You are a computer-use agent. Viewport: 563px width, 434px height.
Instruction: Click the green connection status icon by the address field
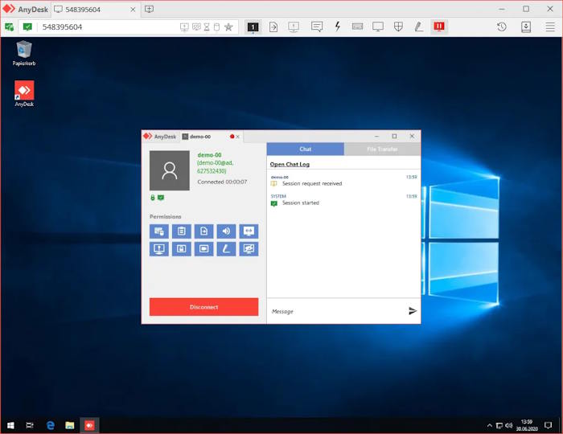click(27, 27)
